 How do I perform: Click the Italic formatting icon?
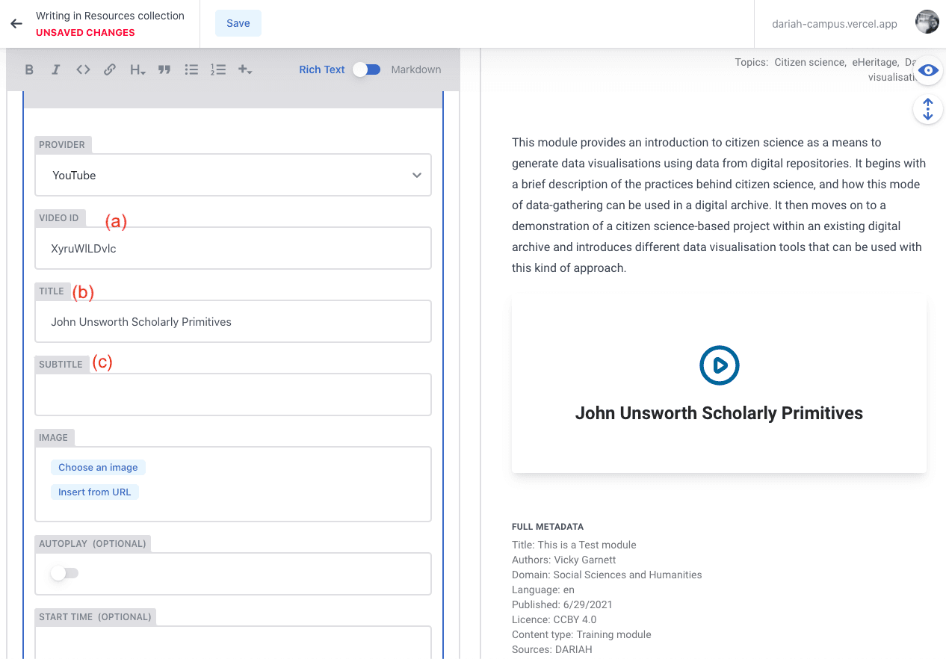55,69
